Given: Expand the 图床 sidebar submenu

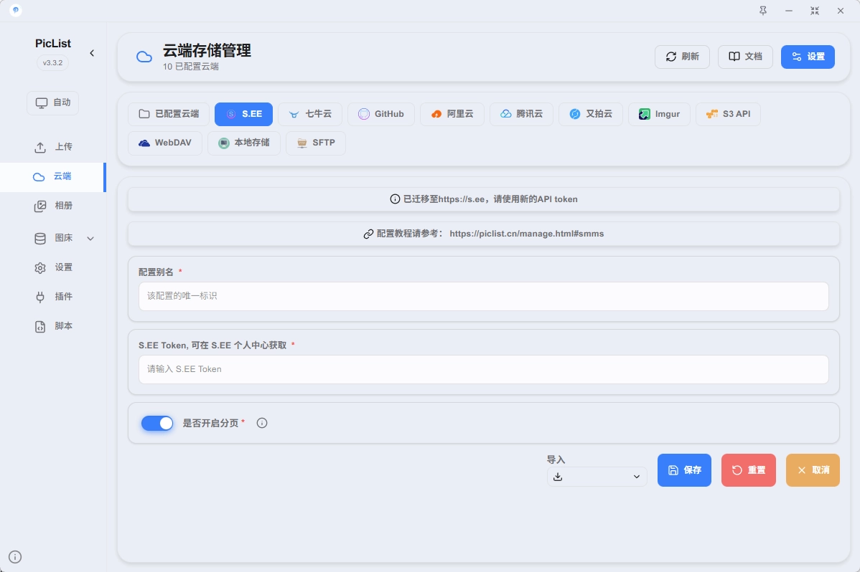Looking at the screenshot, I should (x=90, y=238).
